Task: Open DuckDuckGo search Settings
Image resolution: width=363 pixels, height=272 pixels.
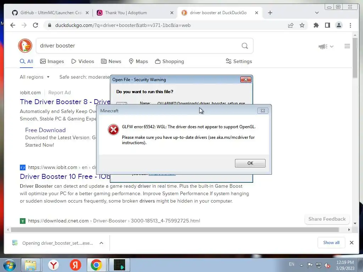Action: pyautogui.click(x=239, y=61)
